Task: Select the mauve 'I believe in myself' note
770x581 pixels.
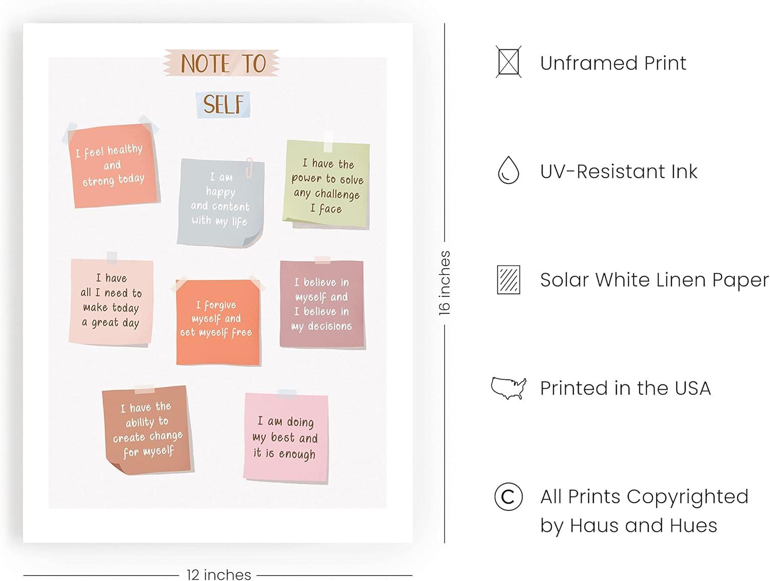Action: click(322, 304)
